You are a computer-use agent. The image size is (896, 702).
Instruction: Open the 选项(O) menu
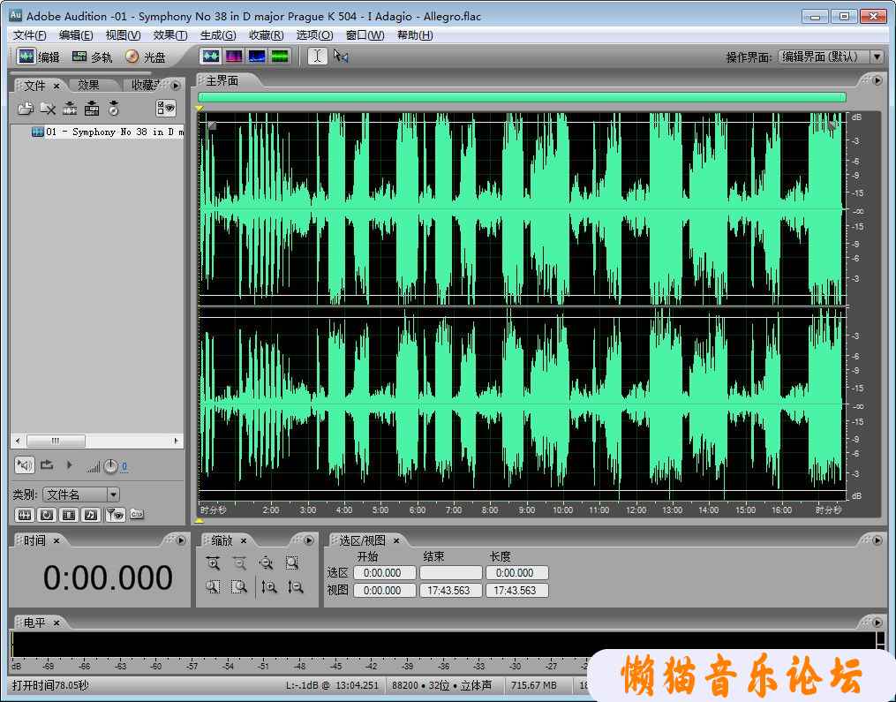tap(314, 34)
